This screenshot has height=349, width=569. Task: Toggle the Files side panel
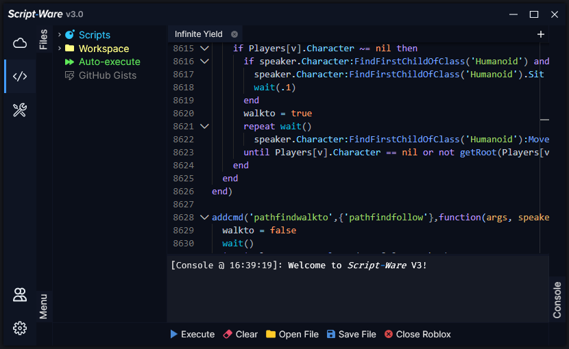(x=44, y=39)
